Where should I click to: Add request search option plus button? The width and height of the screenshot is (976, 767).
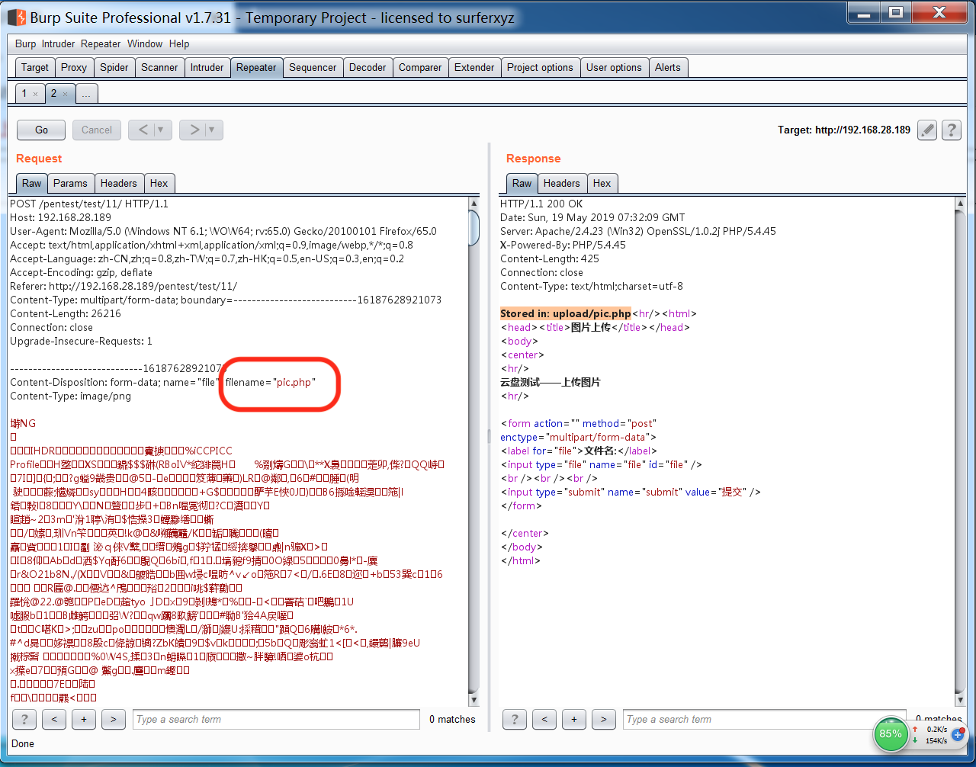[x=84, y=719]
